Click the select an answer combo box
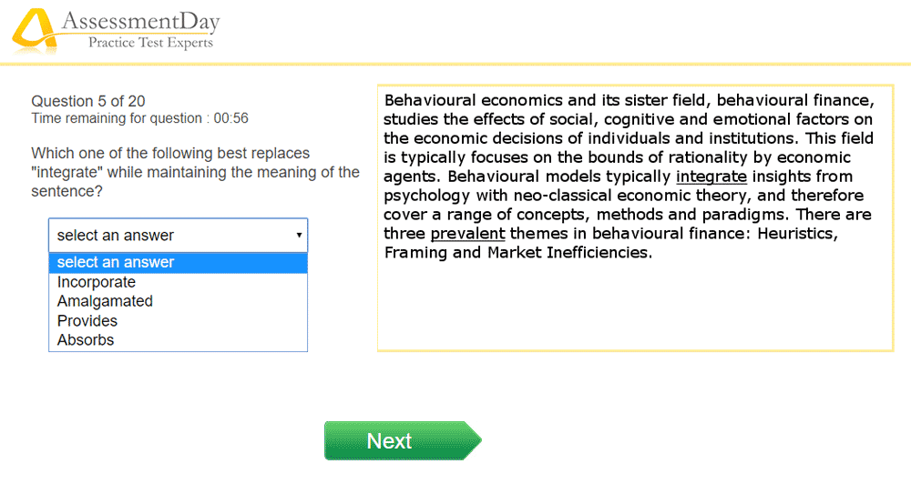 [178, 236]
